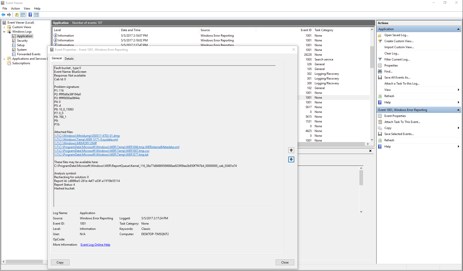The image size is (463, 271).
Task: Click Show/Hide Console Tree toolbar icon
Action: (x=23, y=15)
